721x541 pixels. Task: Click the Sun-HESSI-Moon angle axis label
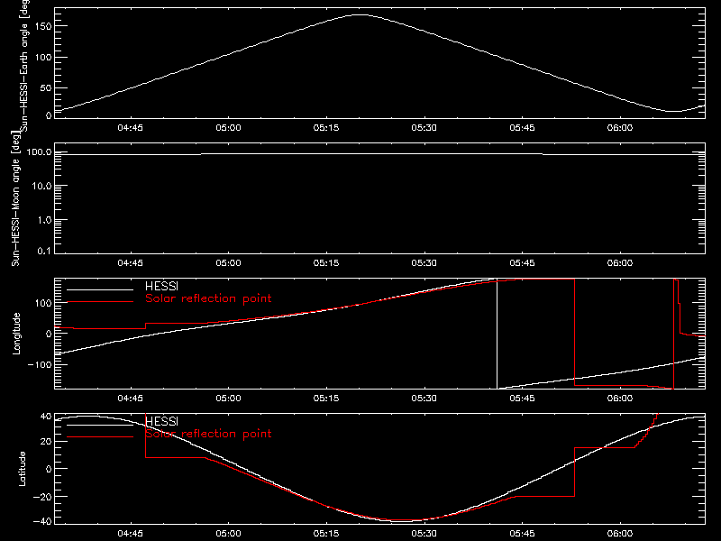pyautogui.click(x=15, y=198)
